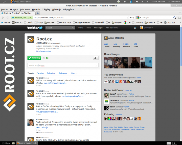Open the Záložky menu
The height and width of the screenshot is (145, 182).
tap(46, 10)
